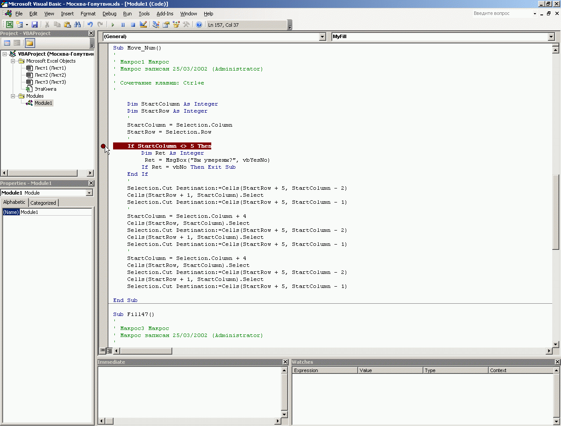Click the toolbar options arrow after Ln/Col

pyautogui.click(x=290, y=25)
